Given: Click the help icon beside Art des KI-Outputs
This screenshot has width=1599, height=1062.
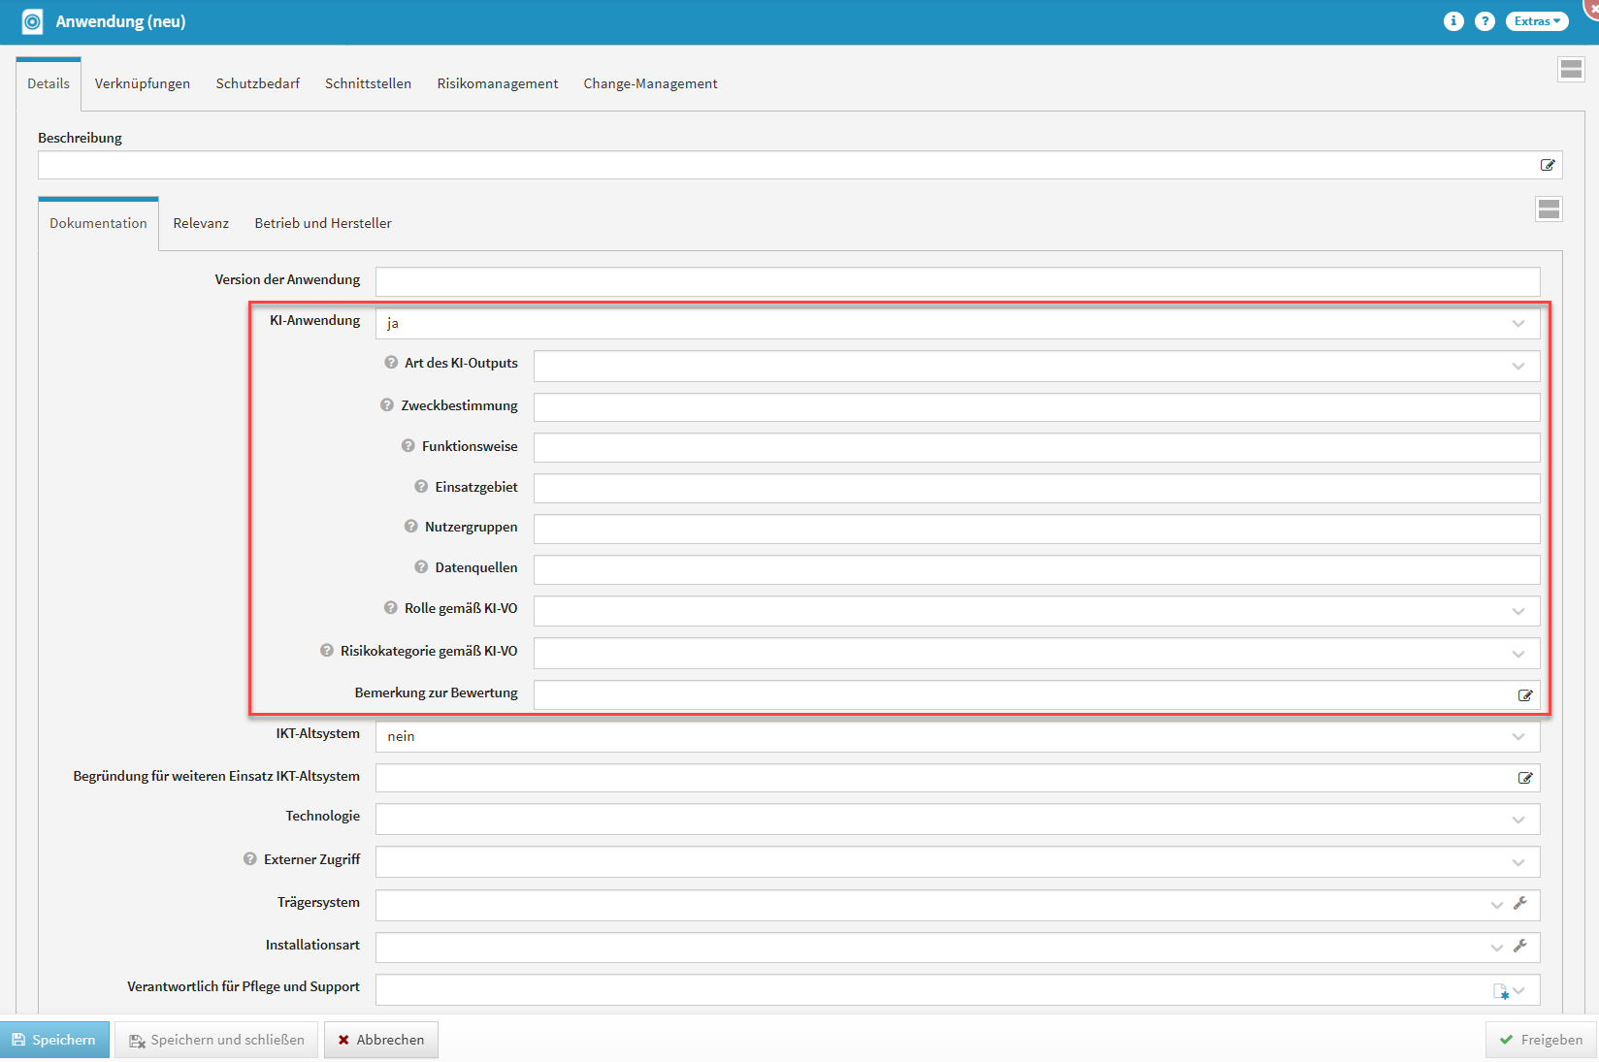Looking at the screenshot, I should (391, 363).
